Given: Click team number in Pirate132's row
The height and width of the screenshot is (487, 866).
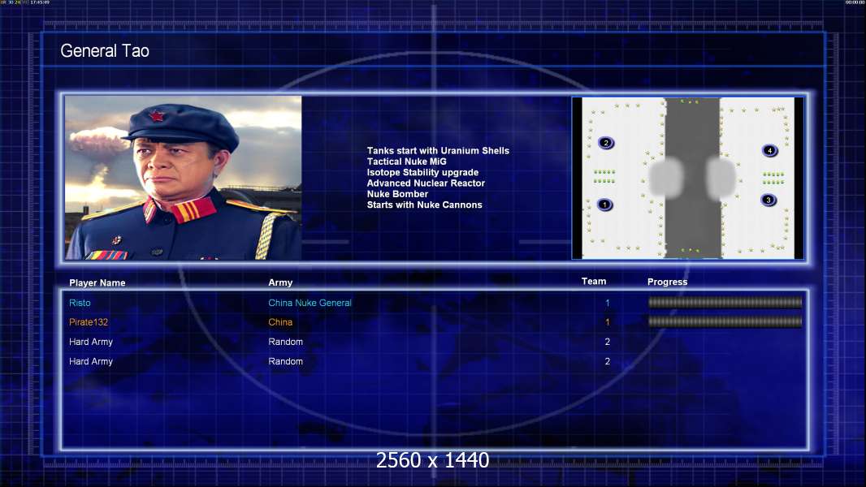Looking at the screenshot, I should tap(608, 322).
